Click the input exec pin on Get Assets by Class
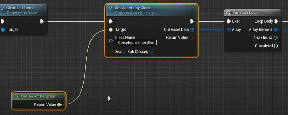 111,21
